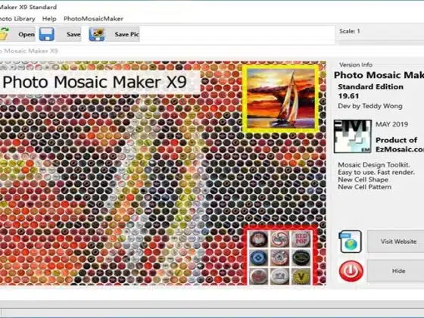Viewport: 424px width, 318px height.
Task: Click the Open button label
Action: pyautogui.click(x=26, y=34)
